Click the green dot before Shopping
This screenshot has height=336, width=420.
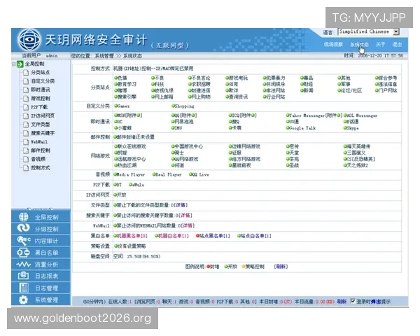tap(174, 106)
